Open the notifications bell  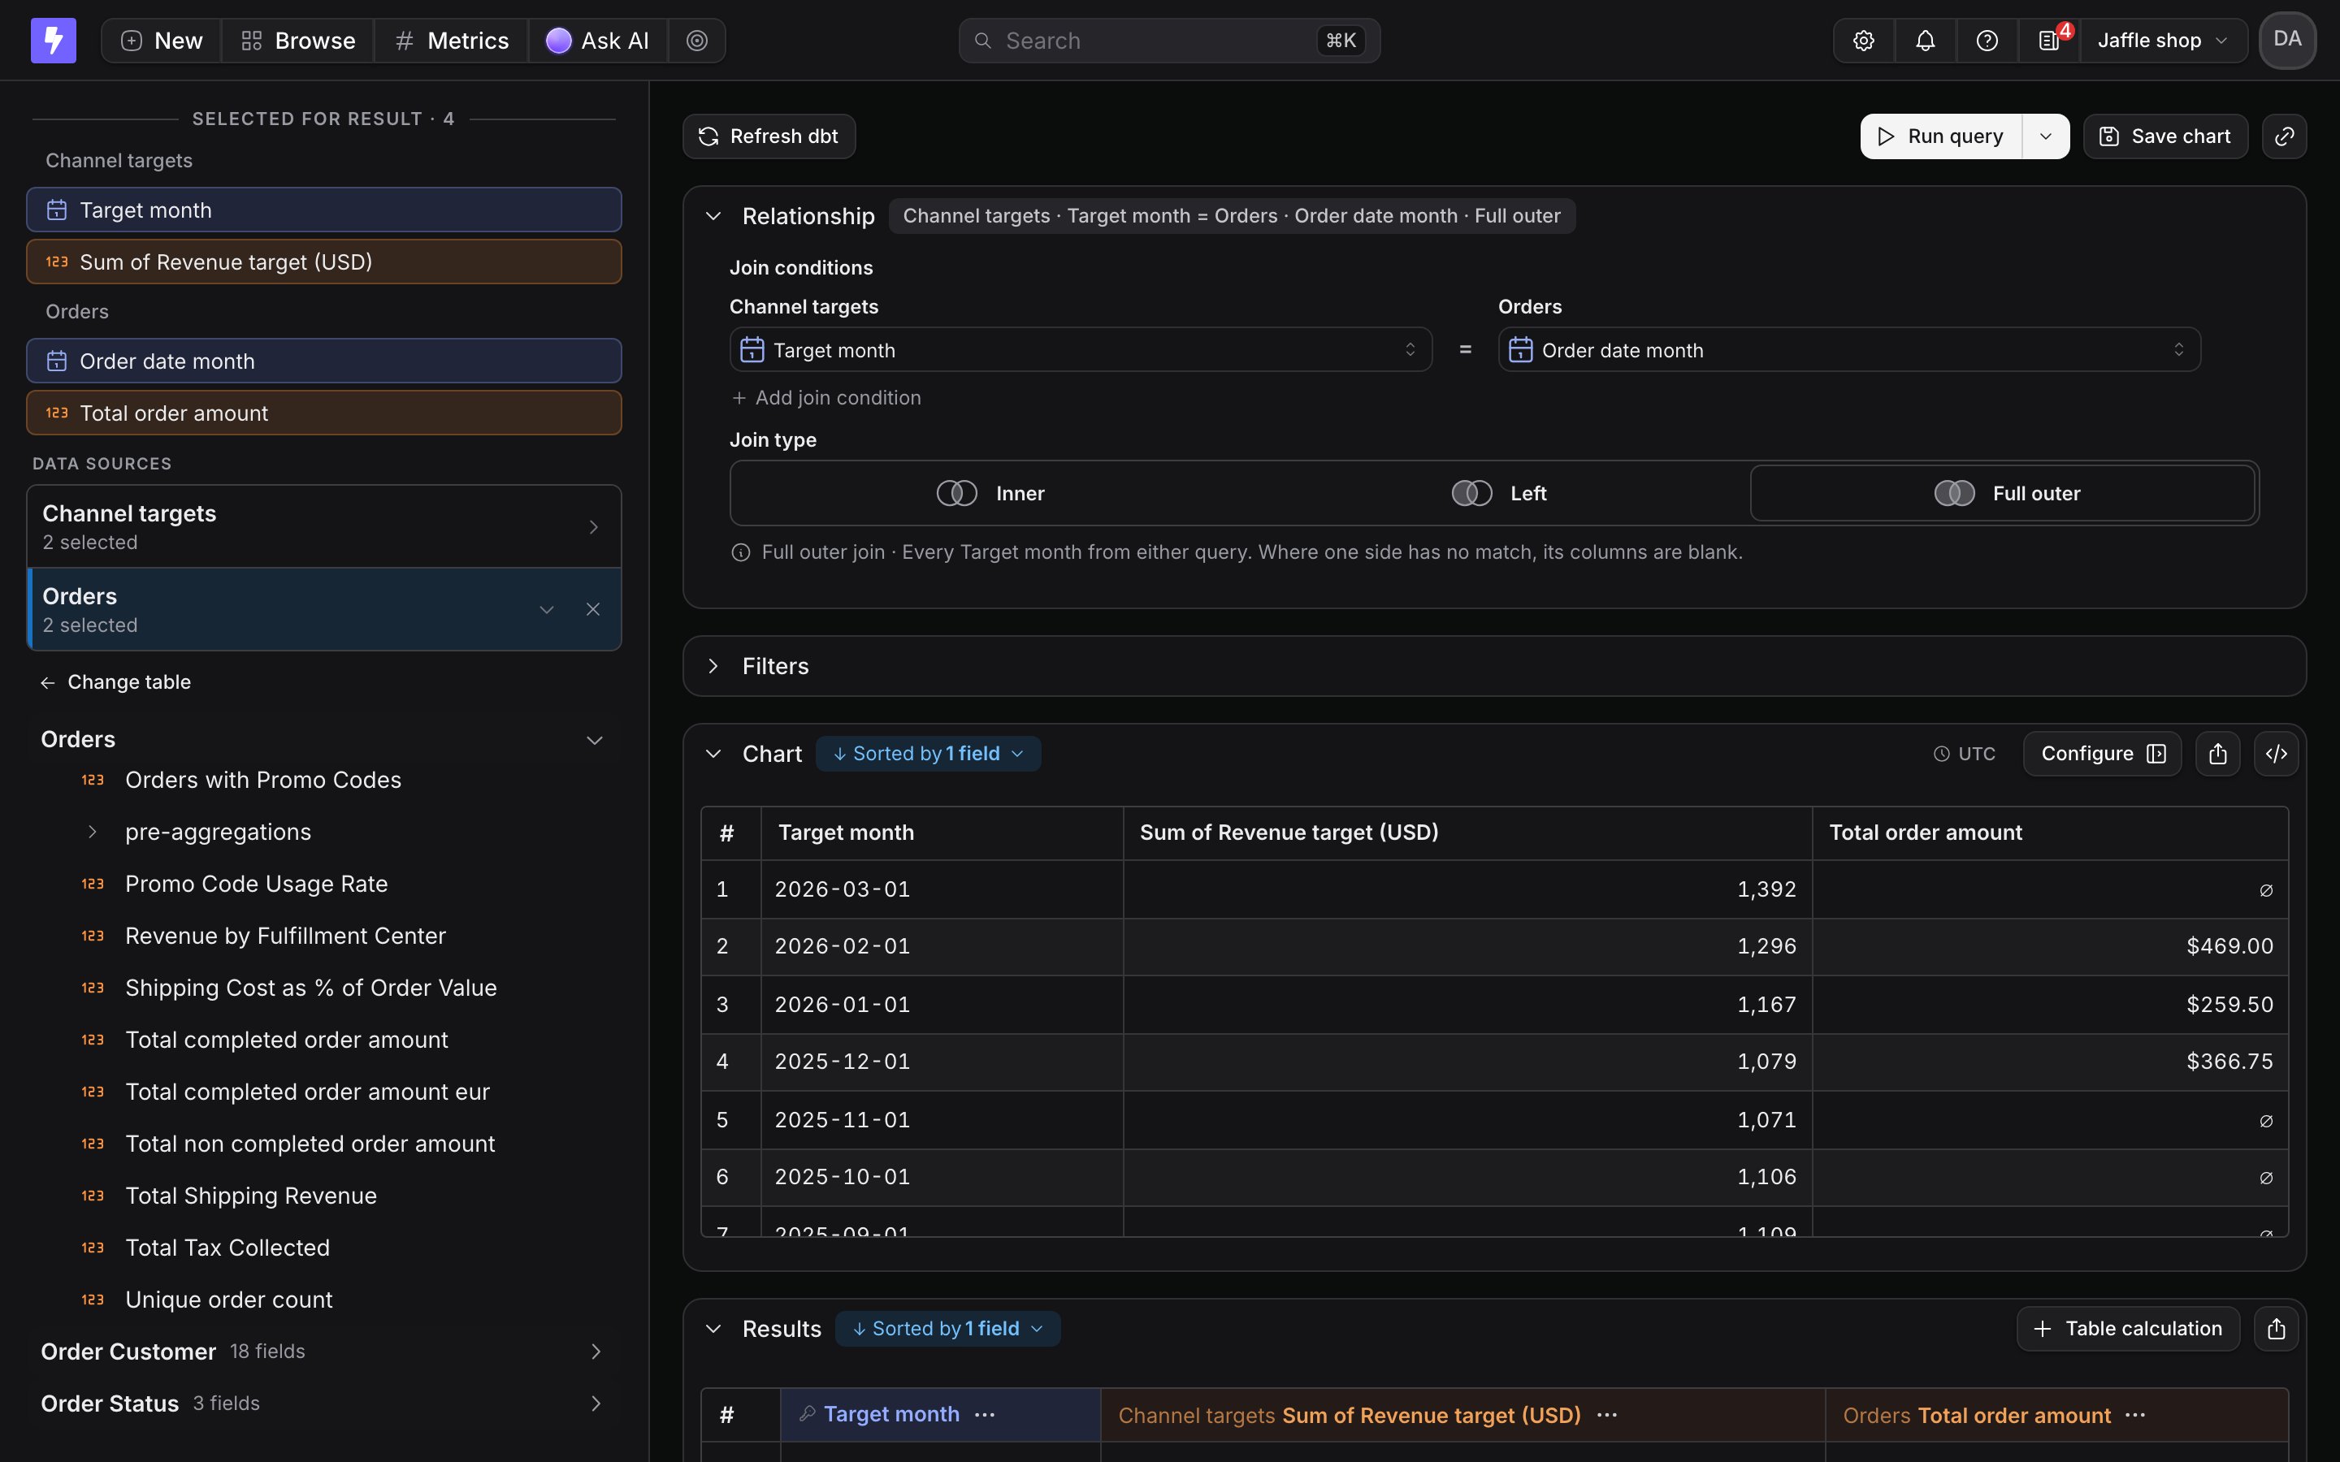(1925, 41)
